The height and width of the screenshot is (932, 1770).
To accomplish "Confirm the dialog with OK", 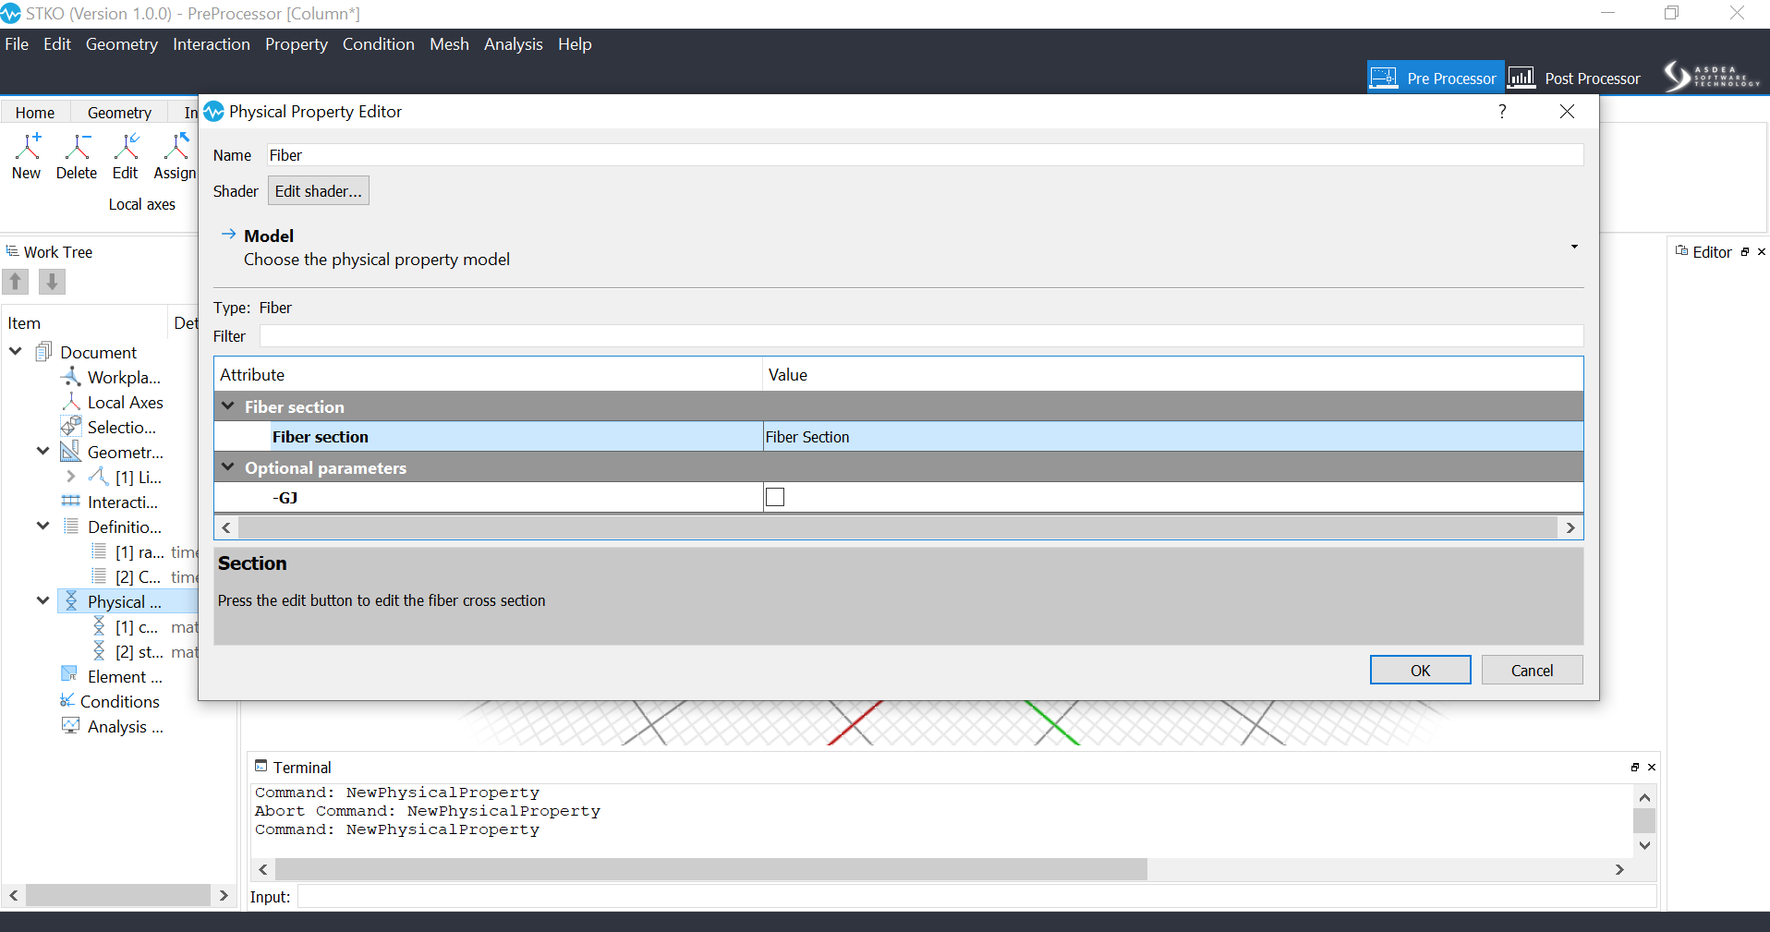I will click(1421, 671).
